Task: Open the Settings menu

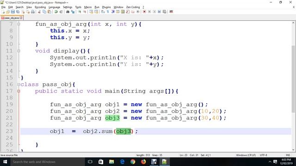Action: tap(68, 7)
